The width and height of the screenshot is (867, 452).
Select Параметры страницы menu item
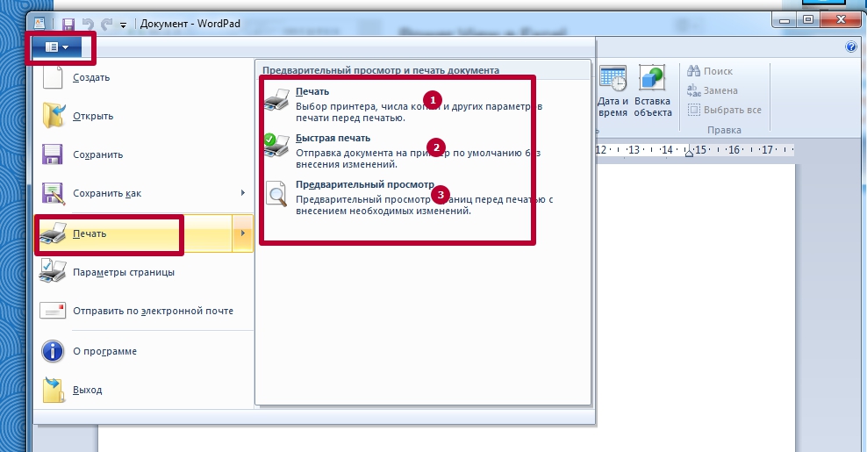coord(123,272)
